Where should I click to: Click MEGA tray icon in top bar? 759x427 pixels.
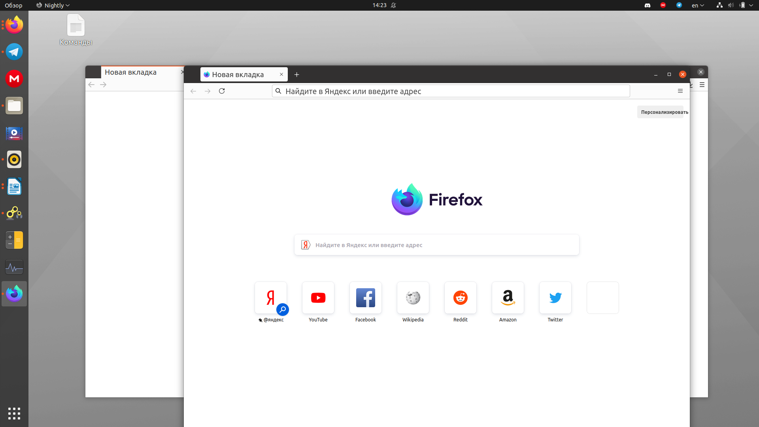click(x=663, y=5)
